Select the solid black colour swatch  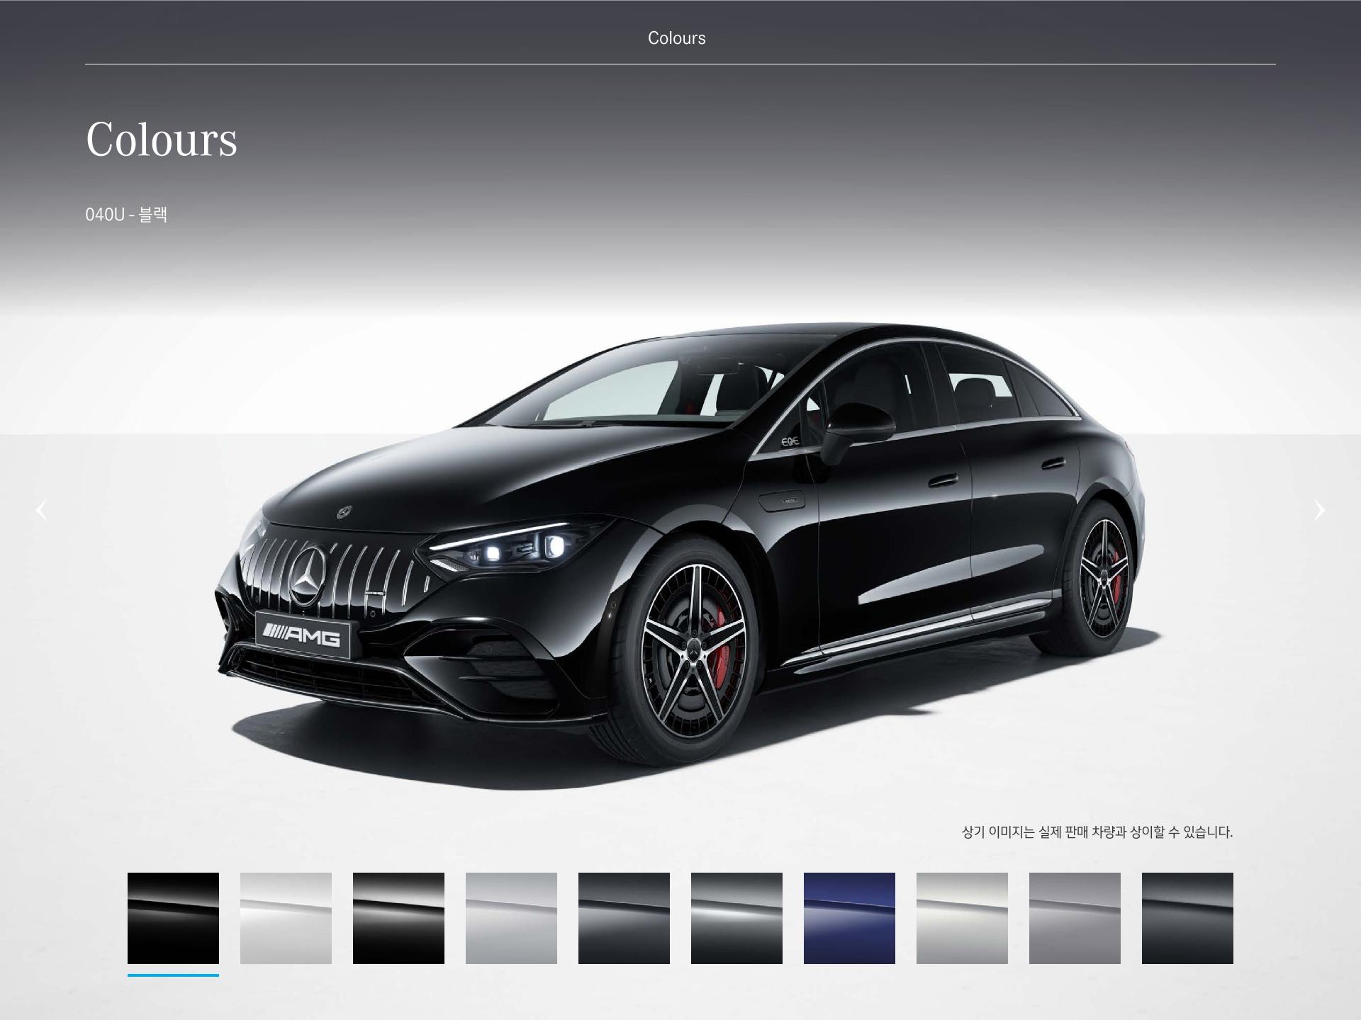(173, 918)
